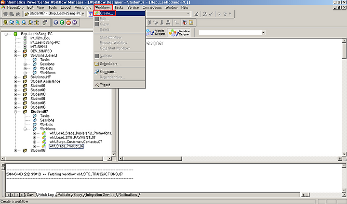Select the link tasks connector icon
This screenshot has width=347, height=204.
coord(176,22)
